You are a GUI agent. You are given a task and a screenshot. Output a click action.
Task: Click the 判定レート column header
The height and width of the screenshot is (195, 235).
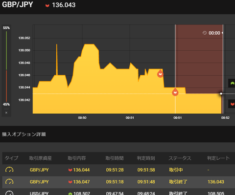(x=218, y=158)
